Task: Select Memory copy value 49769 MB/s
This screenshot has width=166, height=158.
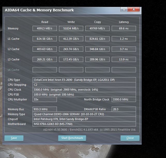Action: pos(97,28)
